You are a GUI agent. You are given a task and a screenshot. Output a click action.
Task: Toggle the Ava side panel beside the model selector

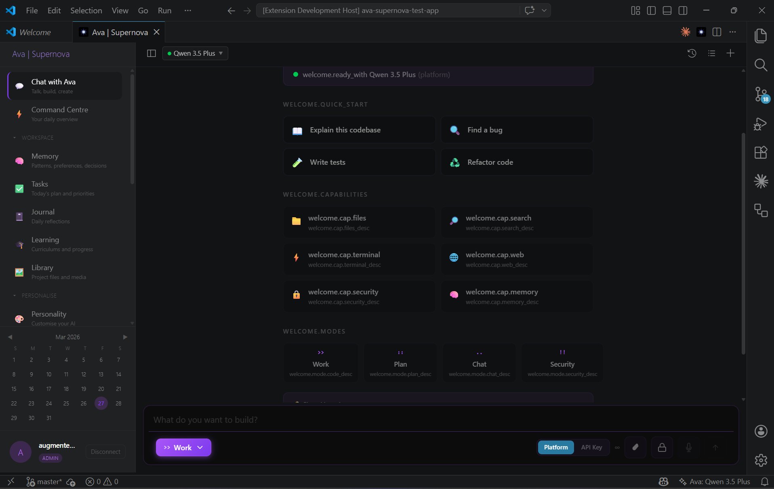coord(151,53)
